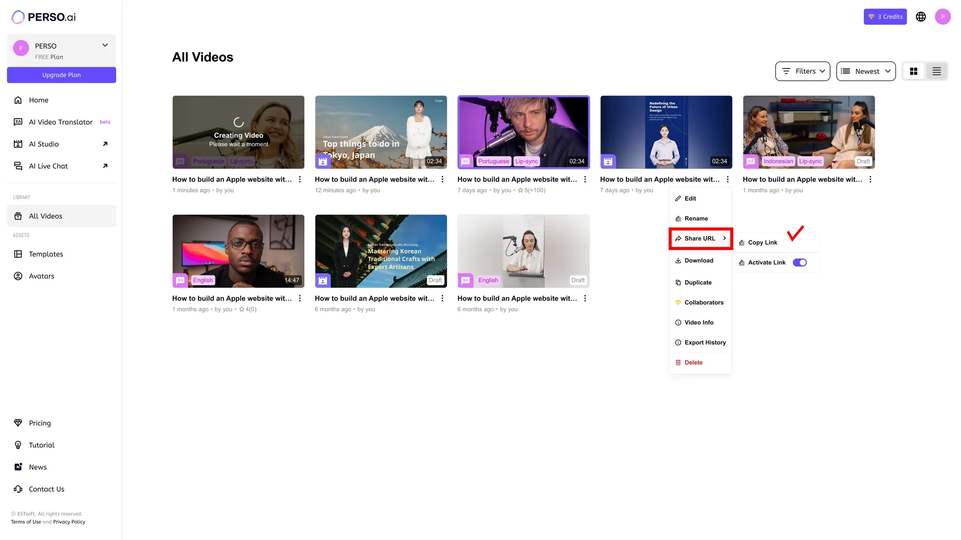The width and height of the screenshot is (961, 540).
Task: Expand the Share URL submenu
Action: point(701,239)
